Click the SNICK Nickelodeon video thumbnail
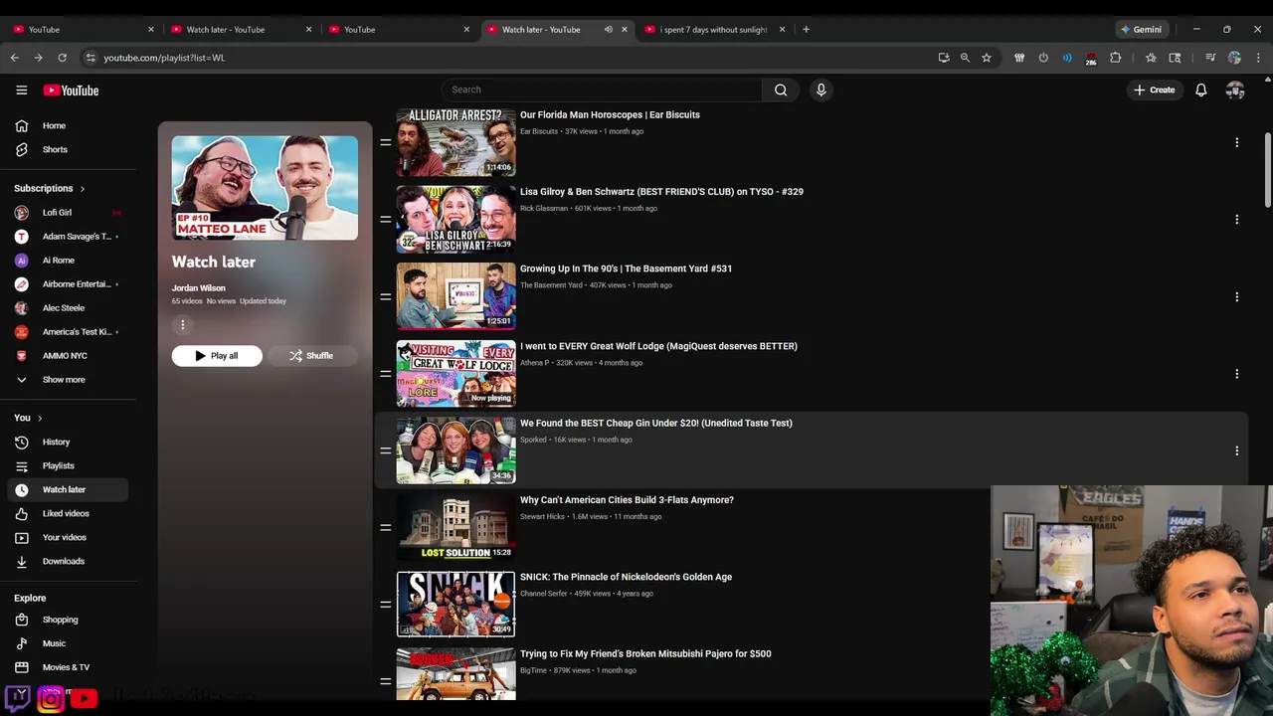Viewport: 1273px width, 716px height. pyautogui.click(x=455, y=604)
